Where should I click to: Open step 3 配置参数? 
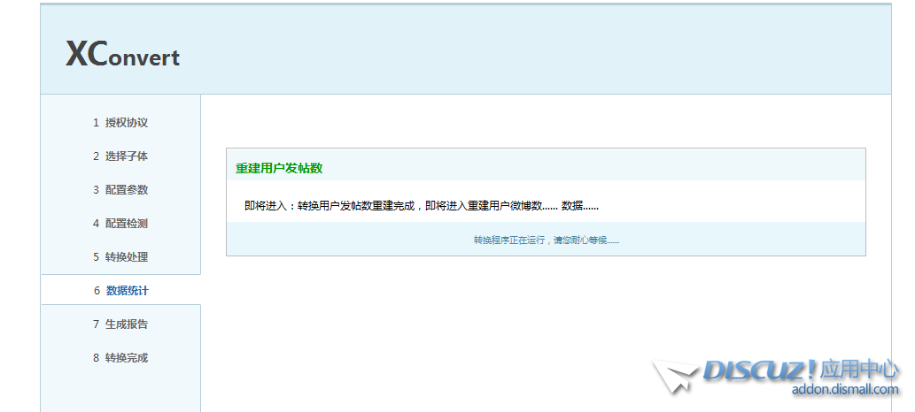(x=120, y=190)
